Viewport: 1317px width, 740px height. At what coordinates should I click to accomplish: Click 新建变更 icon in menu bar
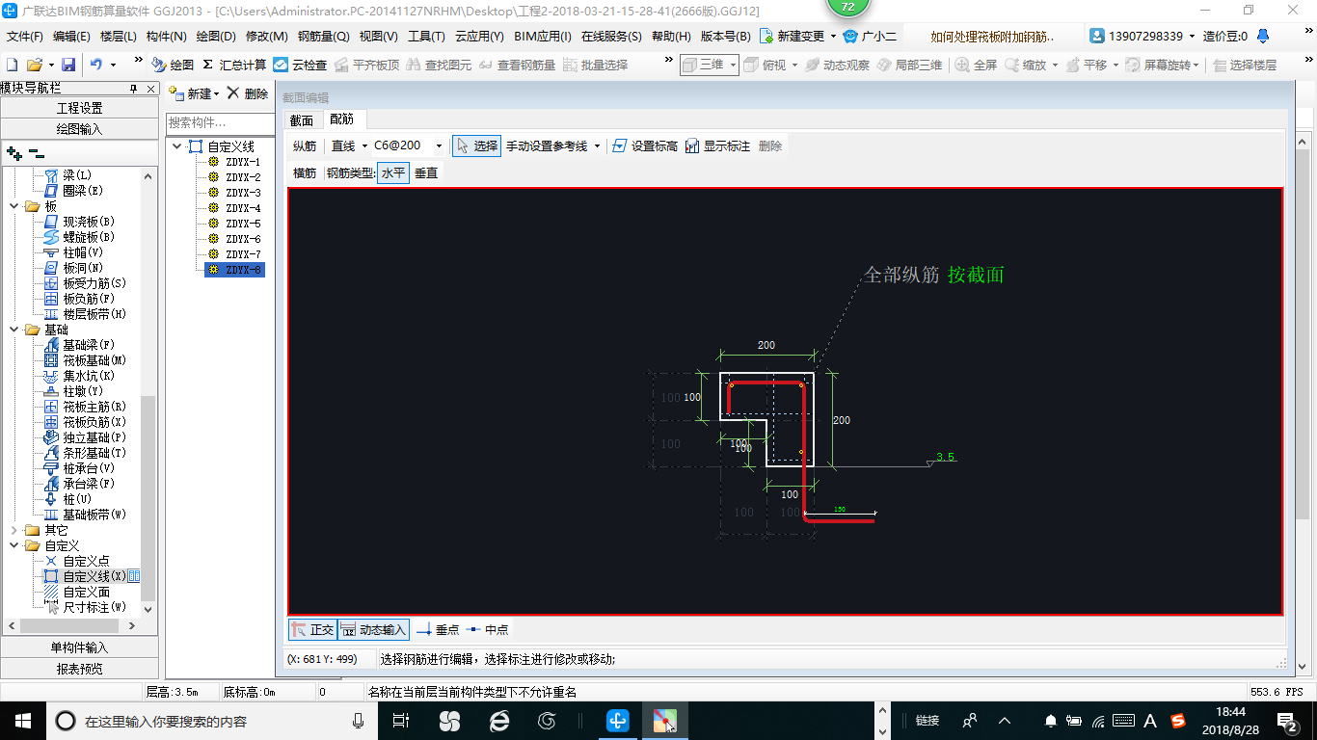click(x=766, y=37)
